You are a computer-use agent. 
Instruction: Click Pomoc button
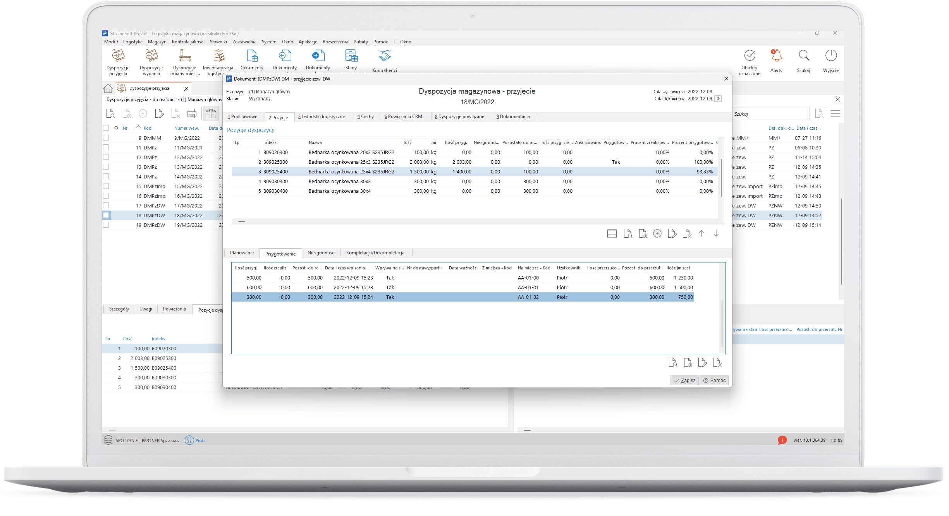(714, 381)
